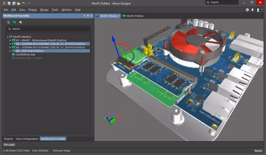Expand the M2 SODIMM node

(10, 44)
